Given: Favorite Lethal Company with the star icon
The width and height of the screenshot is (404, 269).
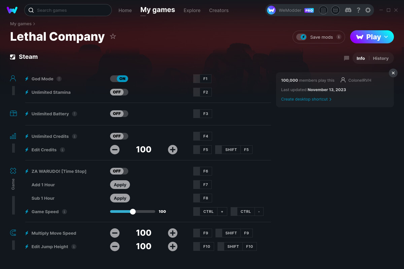Looking at the screenshot, I should [x=113, y=36].
